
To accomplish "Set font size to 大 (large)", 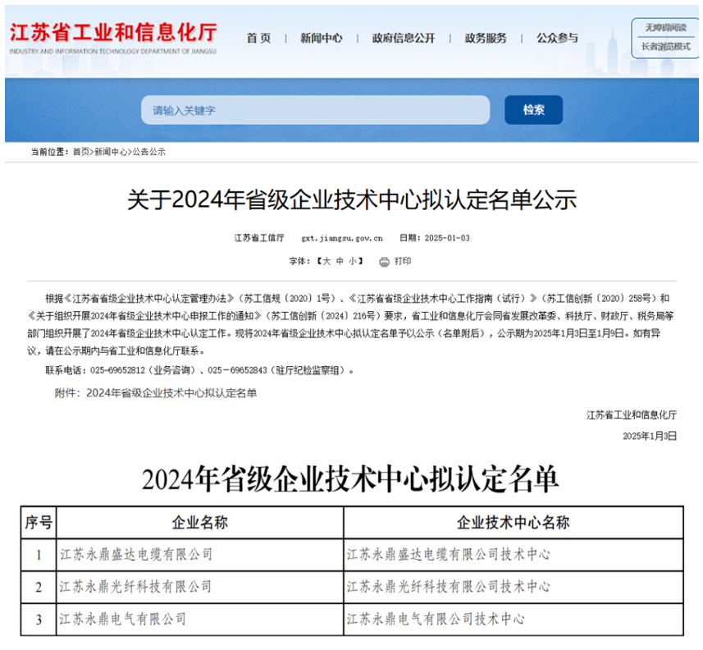I will click(326, 261).
